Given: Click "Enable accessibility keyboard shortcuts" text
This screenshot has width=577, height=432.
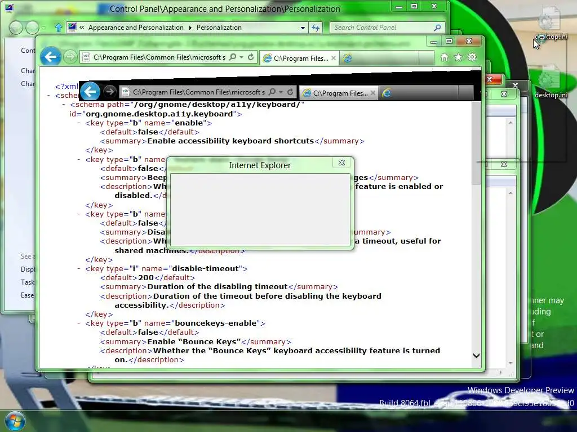Looking at the screenshot, I should point(230,141).
